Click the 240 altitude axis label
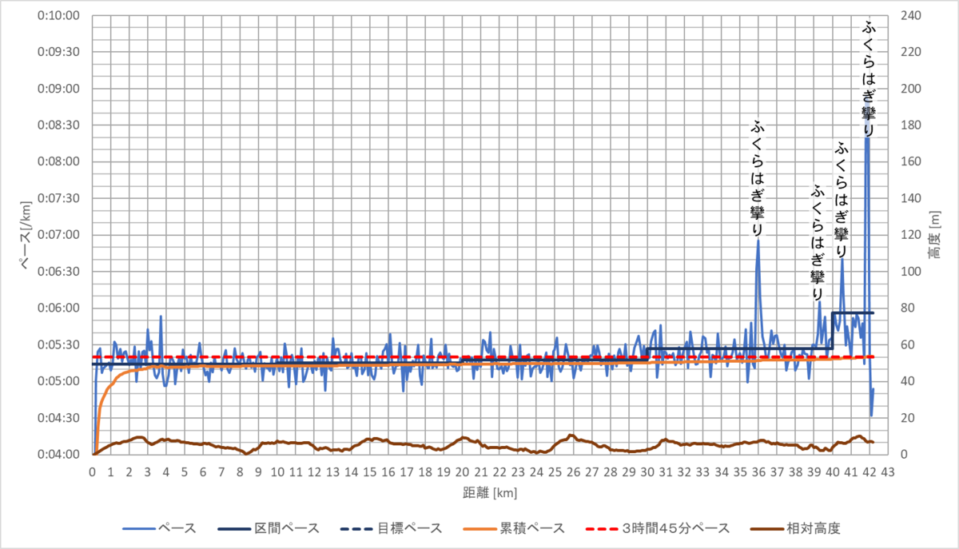Screen dimensions: 959x549 [909, 15]
